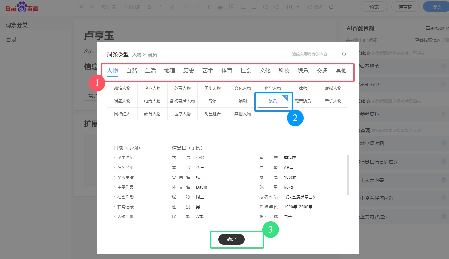Image resolution: width=449 pixels, height=259 pixels.
Task: Switch to the 历史 category tab
Action: 189,71
